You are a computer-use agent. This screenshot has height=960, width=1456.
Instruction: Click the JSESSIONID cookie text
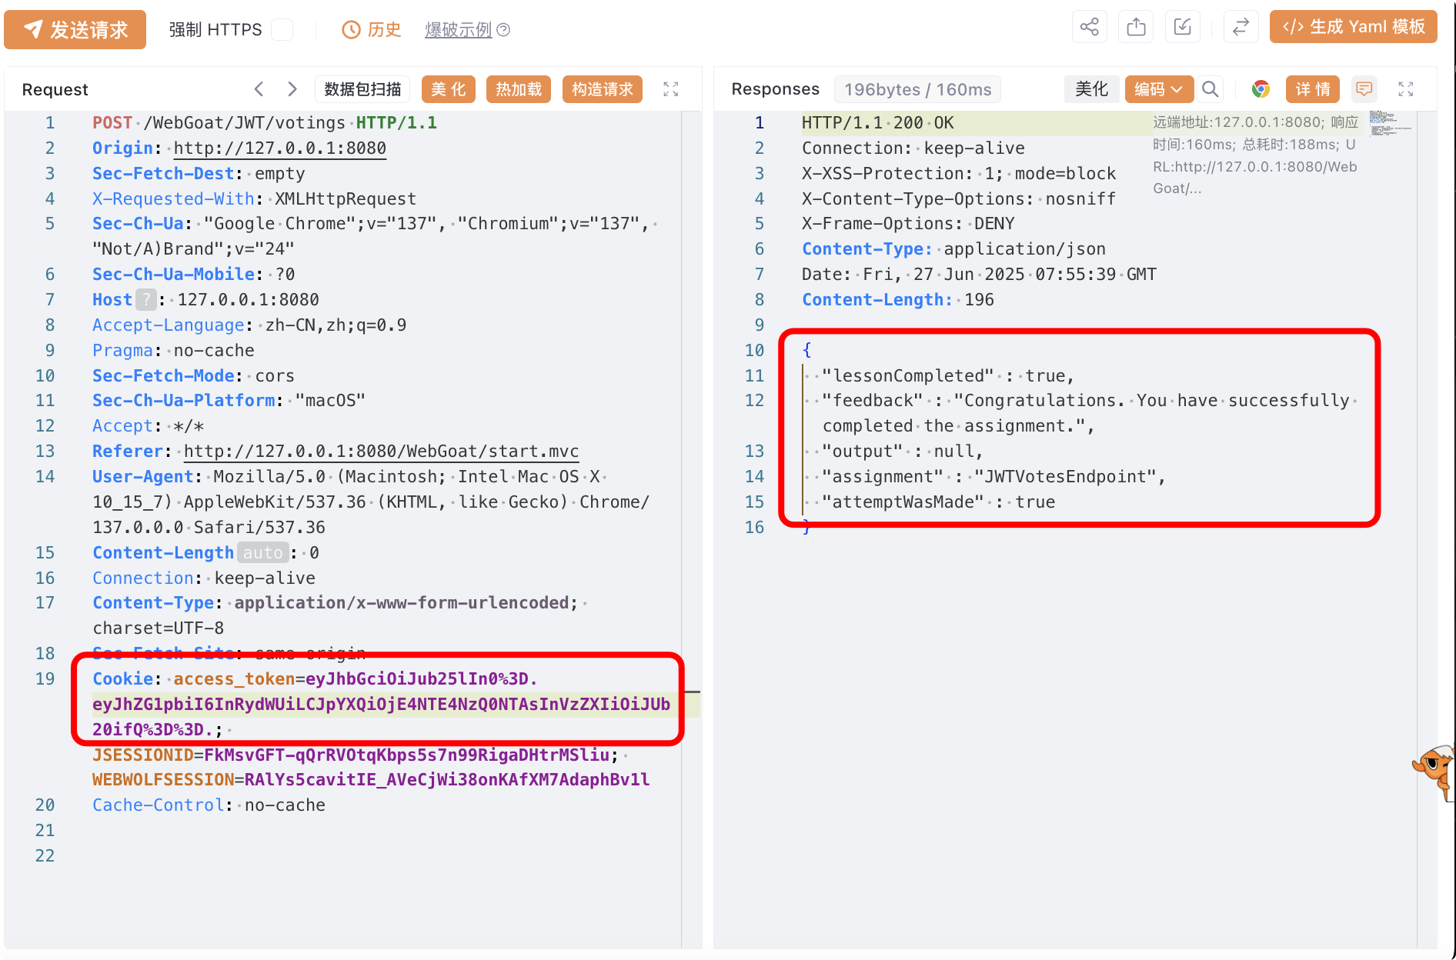(x=356, y=755)
